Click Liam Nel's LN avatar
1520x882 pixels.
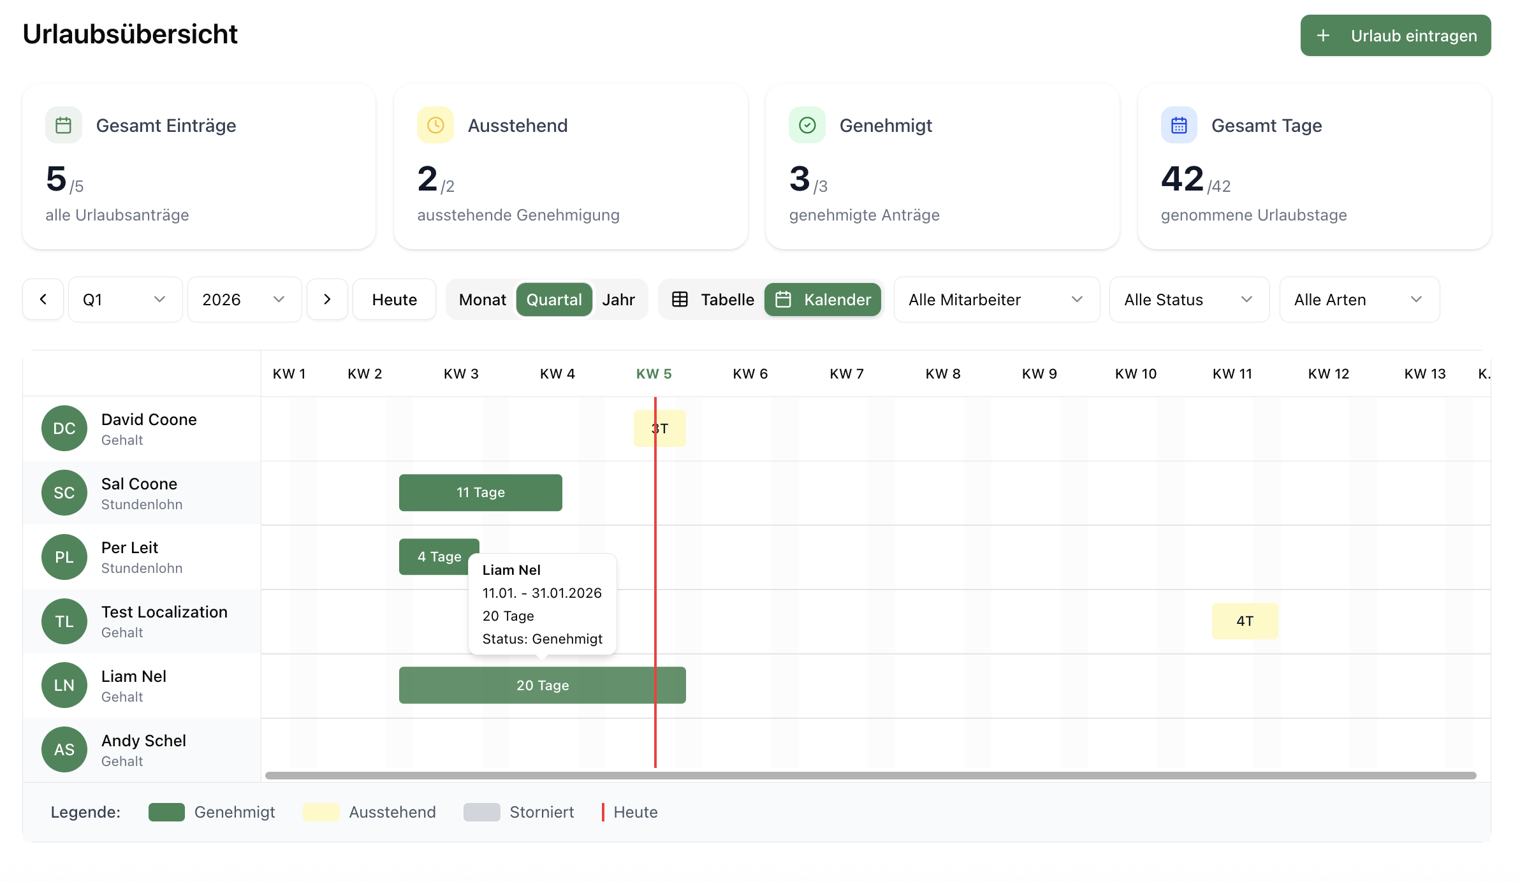(x=64, y=685)
